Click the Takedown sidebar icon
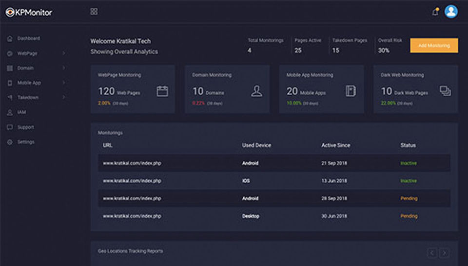Viewport: 468px width, 266px height. point(10,97)
